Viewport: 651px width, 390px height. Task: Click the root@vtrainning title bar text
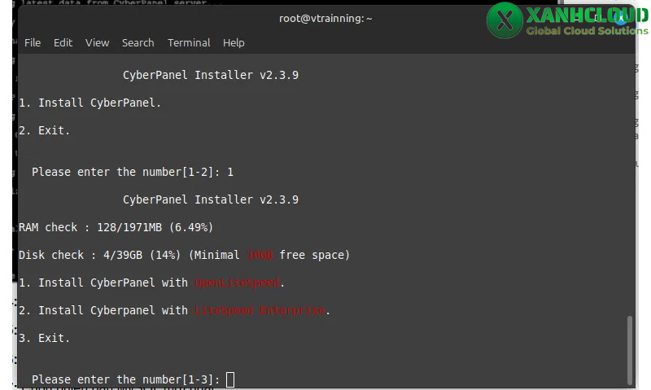click(x=325, y=18)
